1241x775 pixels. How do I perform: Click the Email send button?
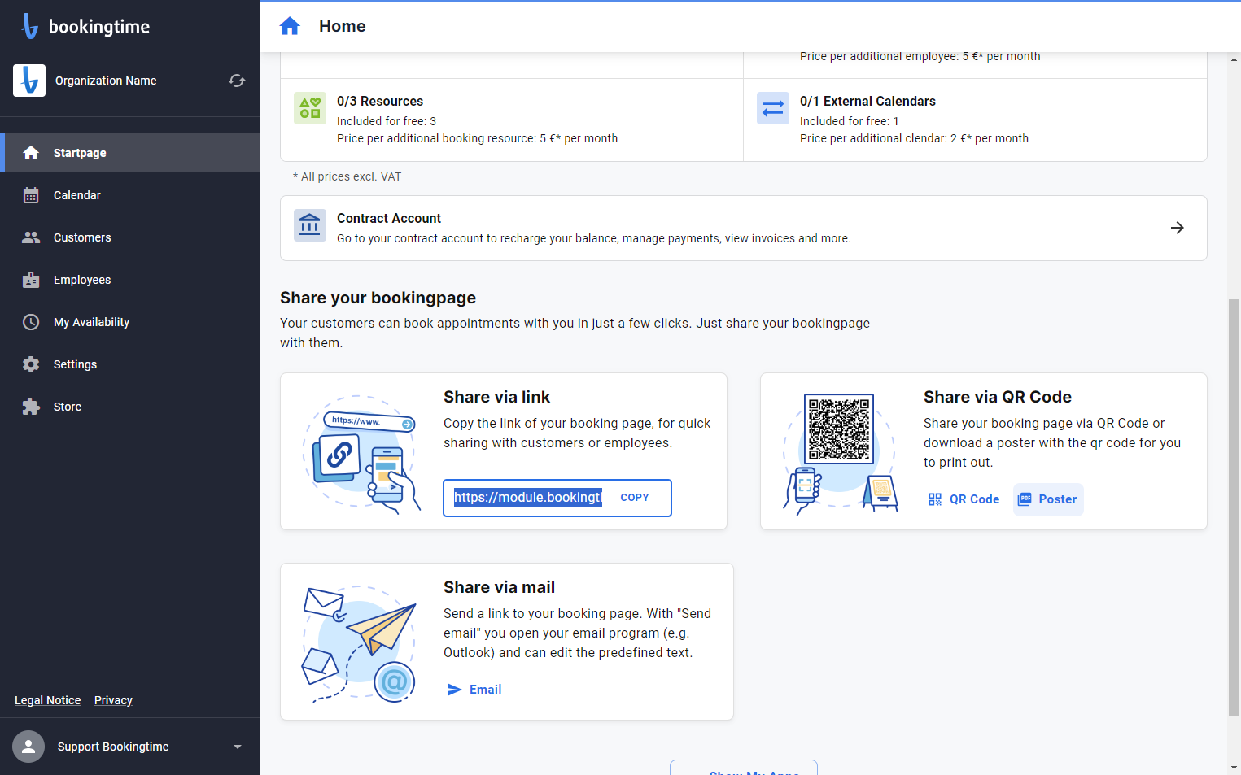coord(474,690)
